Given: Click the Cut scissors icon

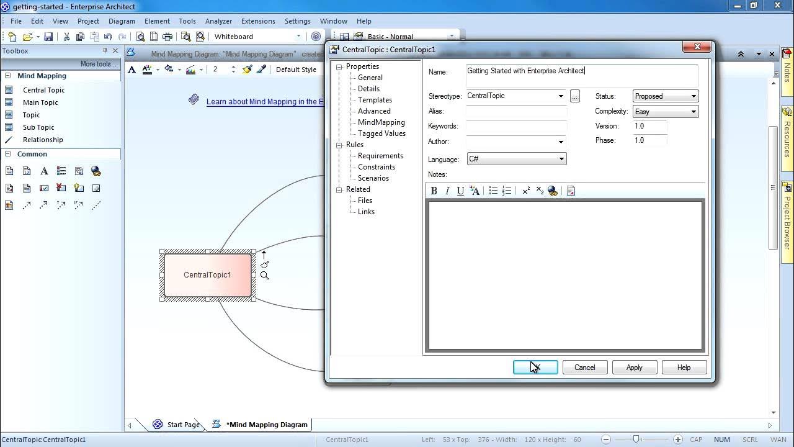Looking at the screenshot, I should tap(66, 37).
